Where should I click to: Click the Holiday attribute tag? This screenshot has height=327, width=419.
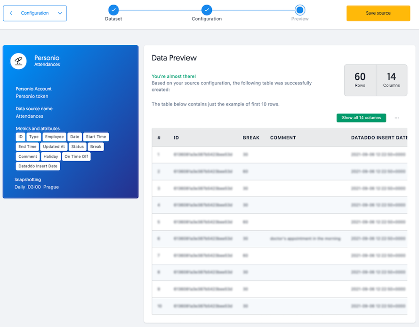tap(51, 156)
